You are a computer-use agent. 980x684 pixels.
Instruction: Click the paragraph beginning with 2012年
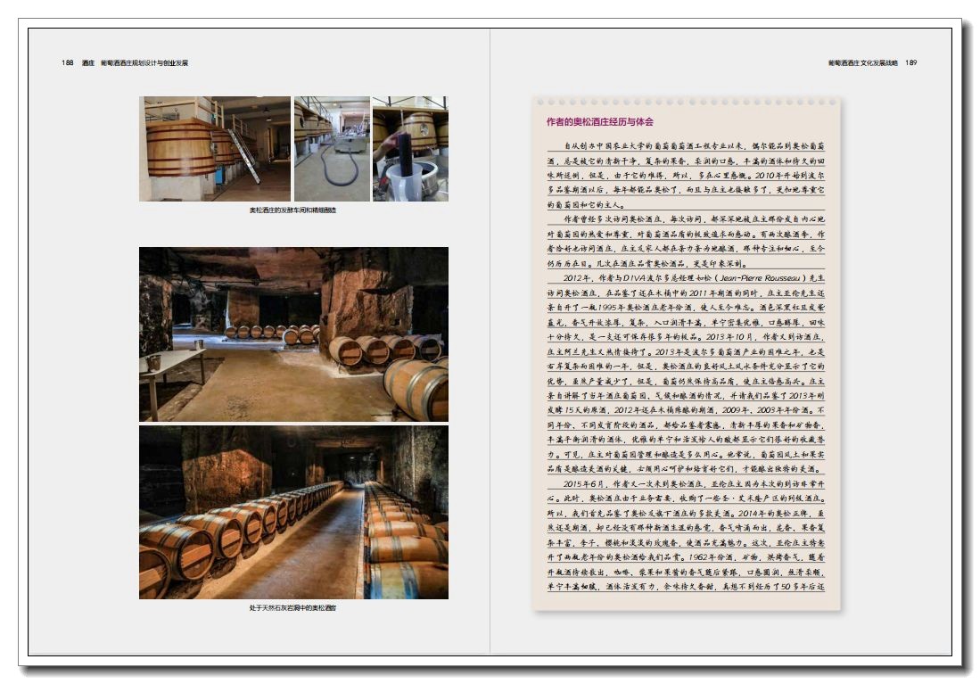click(x=686, y=375)
